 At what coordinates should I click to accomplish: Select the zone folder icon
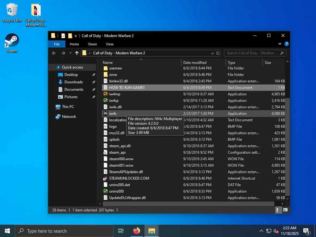tap(106, 75)
